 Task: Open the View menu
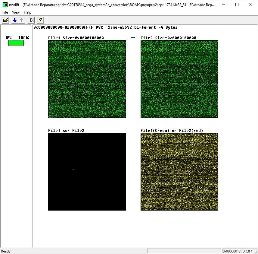coord(16,12)
